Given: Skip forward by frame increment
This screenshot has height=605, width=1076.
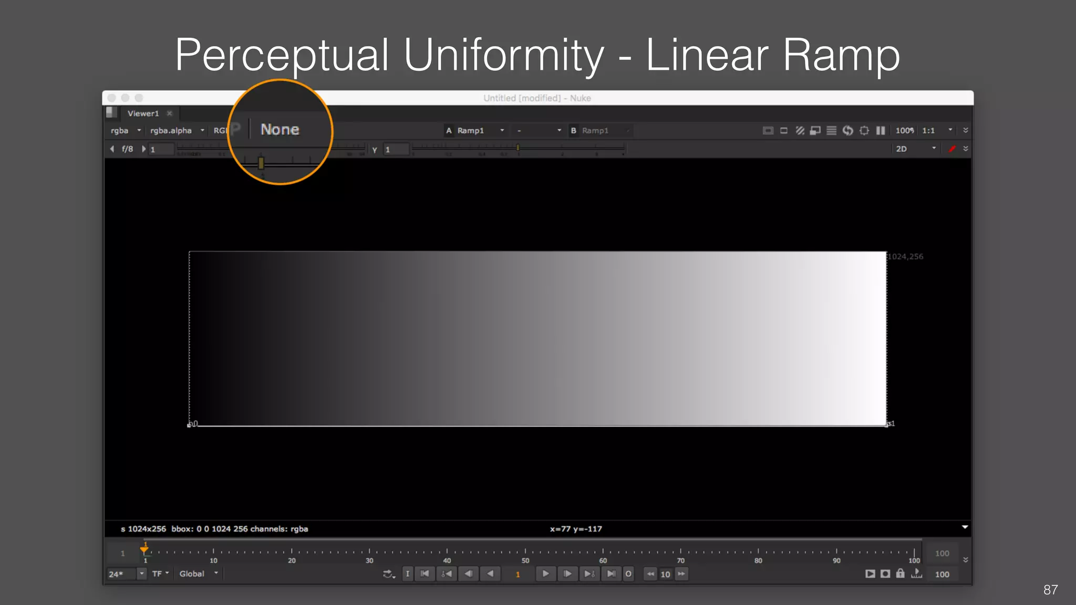Looking at the screenshot, I should pos(681,574).
